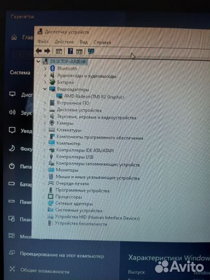The height and width of the screenshot is (280, 210).
Task: Click the Многозадачность icon in Settings
Action: [11, 236]
